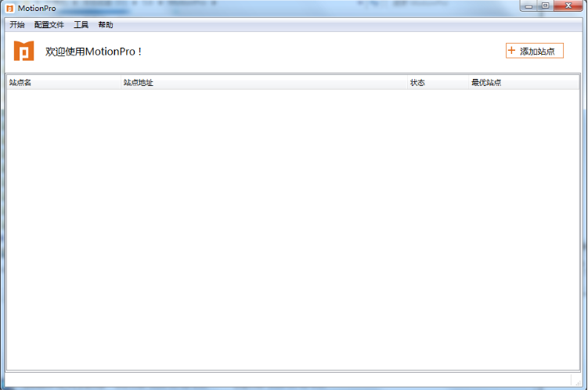The width and height of the screenshot is (588, 390).
Task: Click the large orange MotionPro logo
Action: pos(23,51)
